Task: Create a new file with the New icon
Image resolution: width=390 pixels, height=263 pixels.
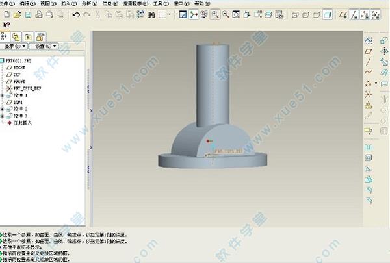Action: [x=6, y=14]
